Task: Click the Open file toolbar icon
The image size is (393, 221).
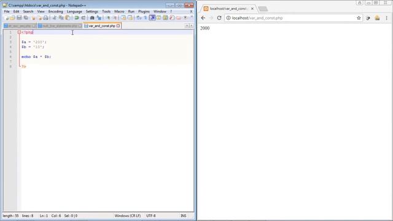Action: (x=12, y=18)
